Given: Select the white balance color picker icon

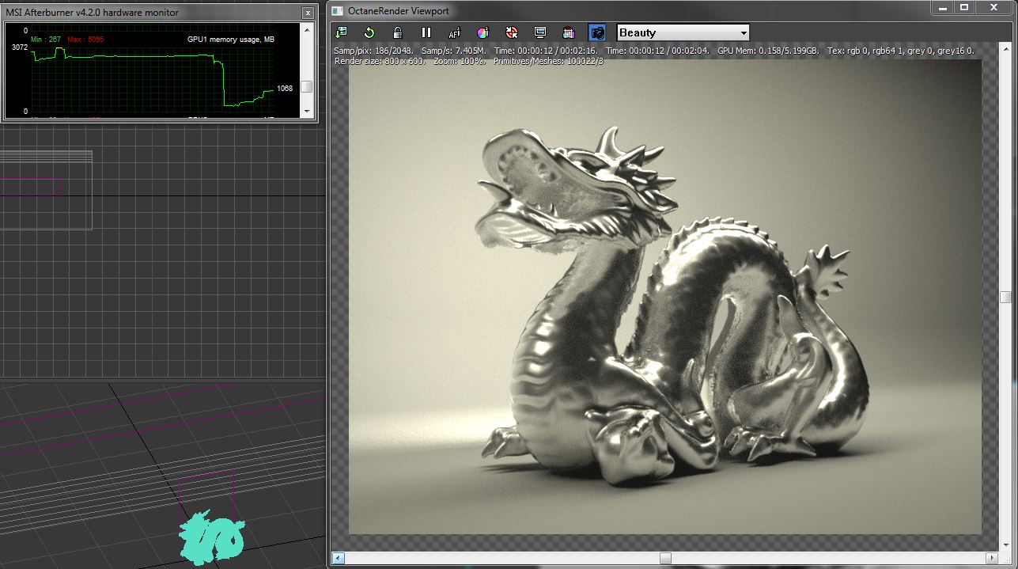Looking at the screenshot, I should (483, 32).
